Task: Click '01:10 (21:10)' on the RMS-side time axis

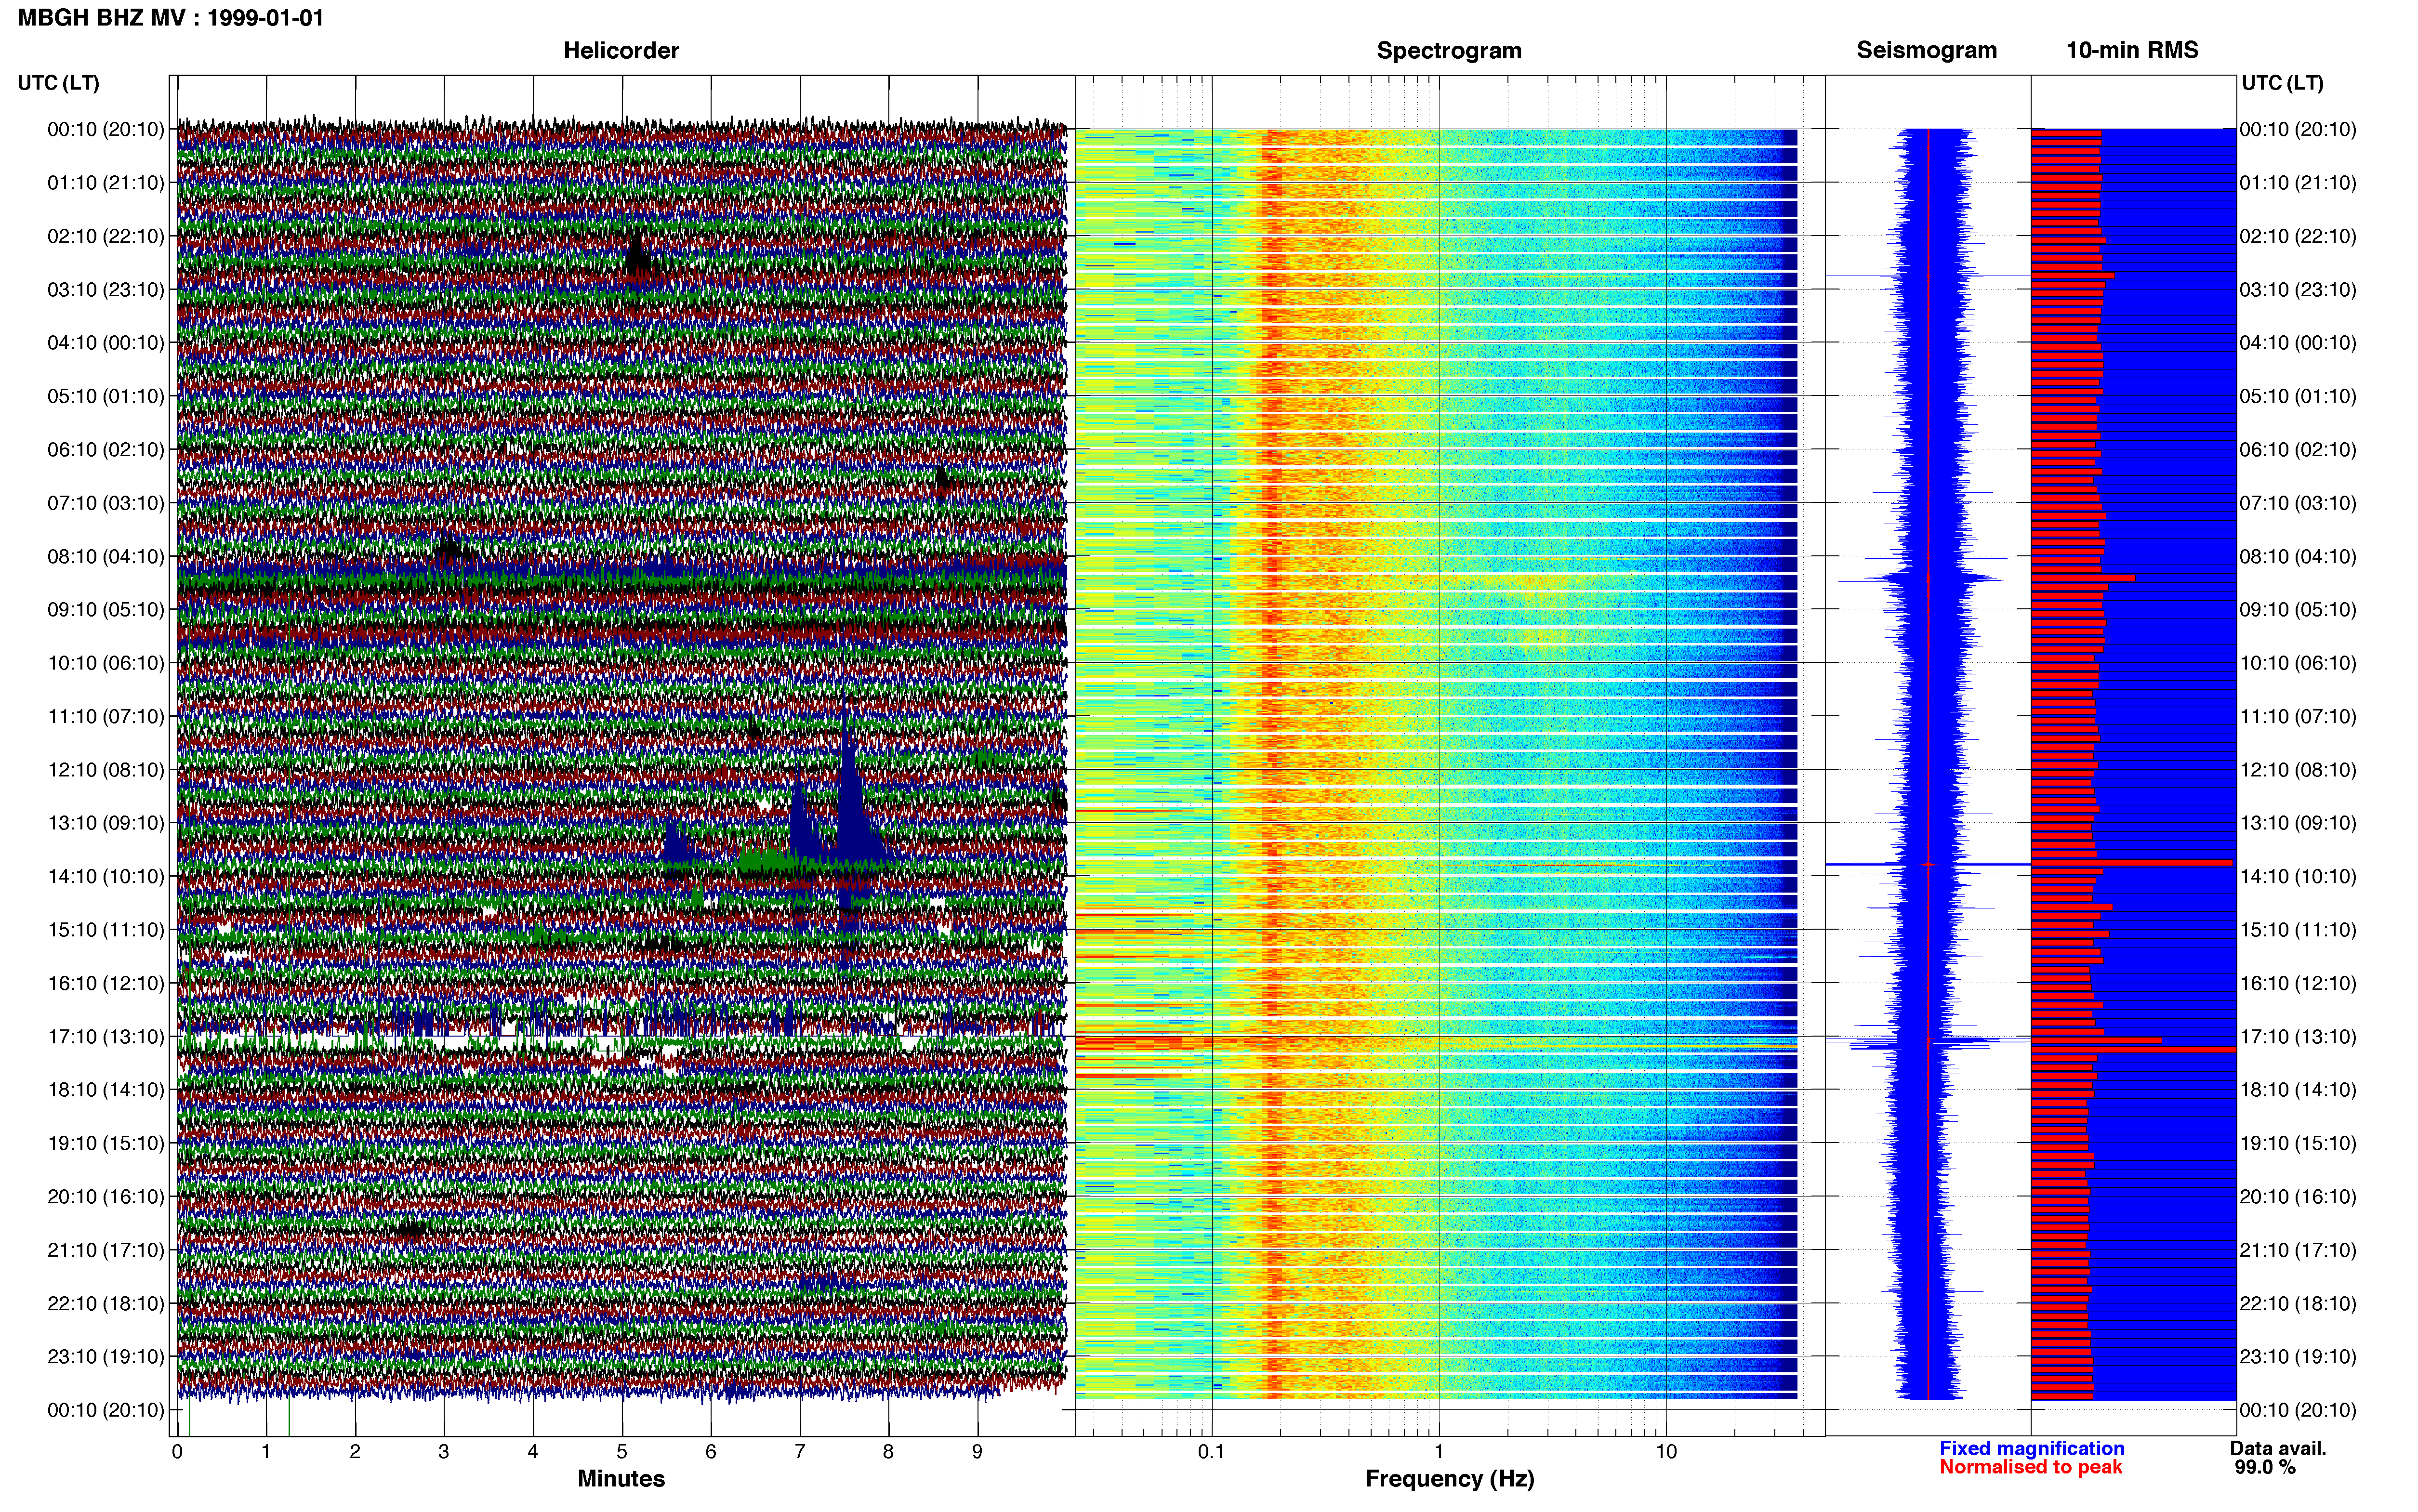Action: (2298, 183)
